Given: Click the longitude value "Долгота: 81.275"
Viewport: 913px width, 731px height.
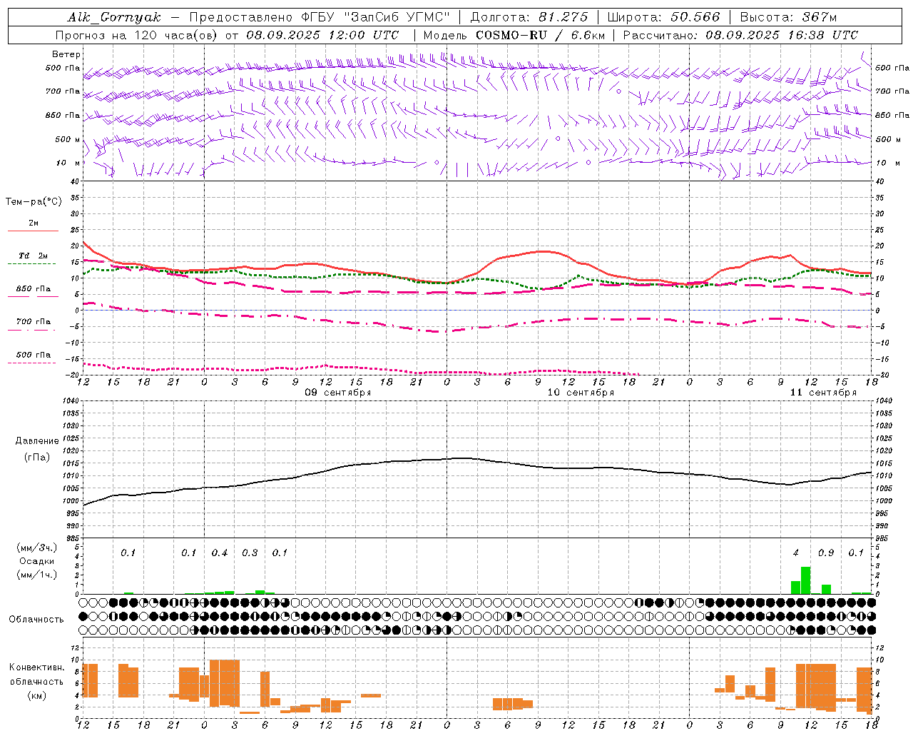Looking at the screenshot, I should (x=529, y=17).
